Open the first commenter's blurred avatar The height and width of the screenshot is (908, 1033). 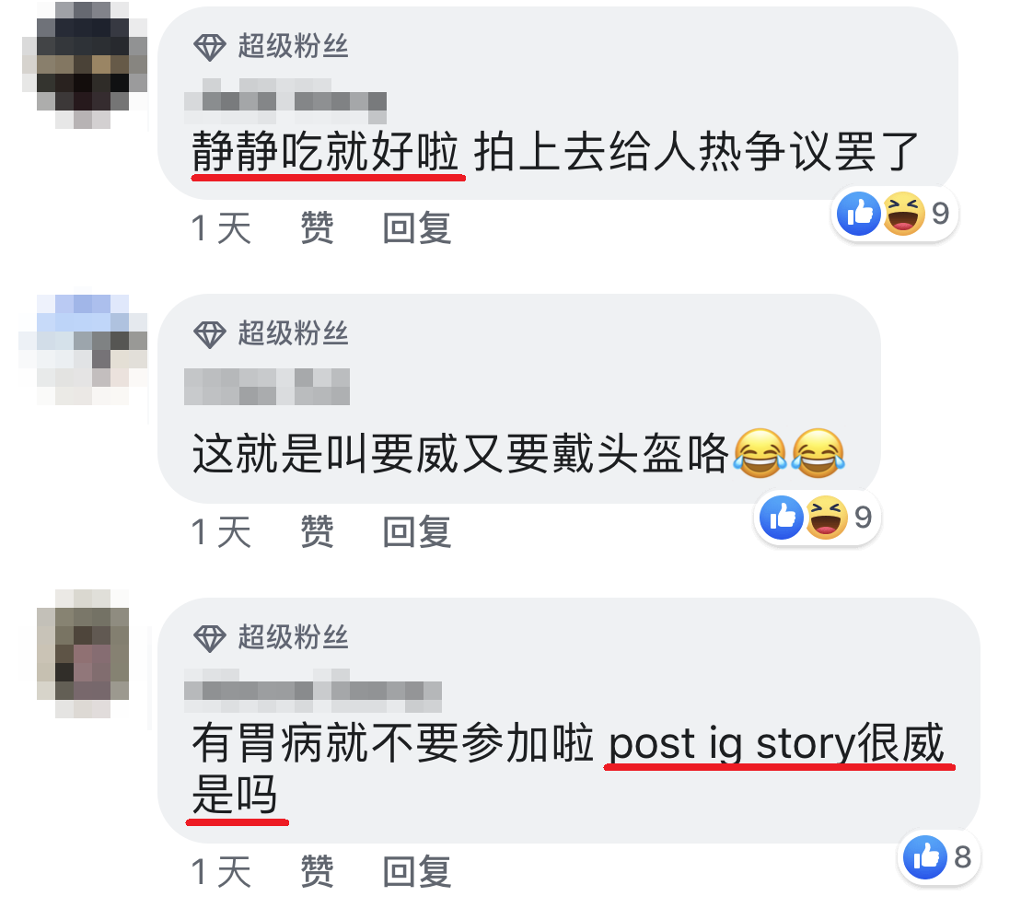click(83, 64)
